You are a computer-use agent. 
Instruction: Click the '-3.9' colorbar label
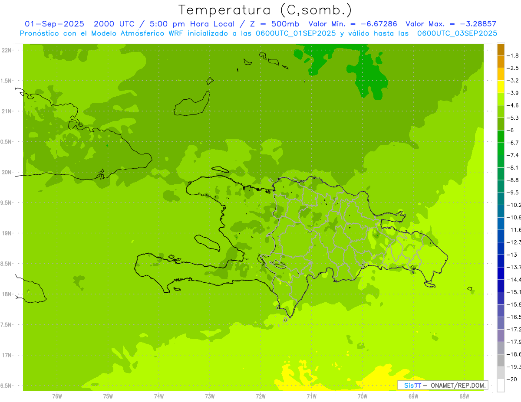514,93
